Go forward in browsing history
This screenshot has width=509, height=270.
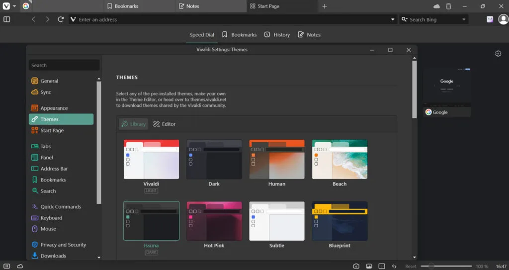47,19
